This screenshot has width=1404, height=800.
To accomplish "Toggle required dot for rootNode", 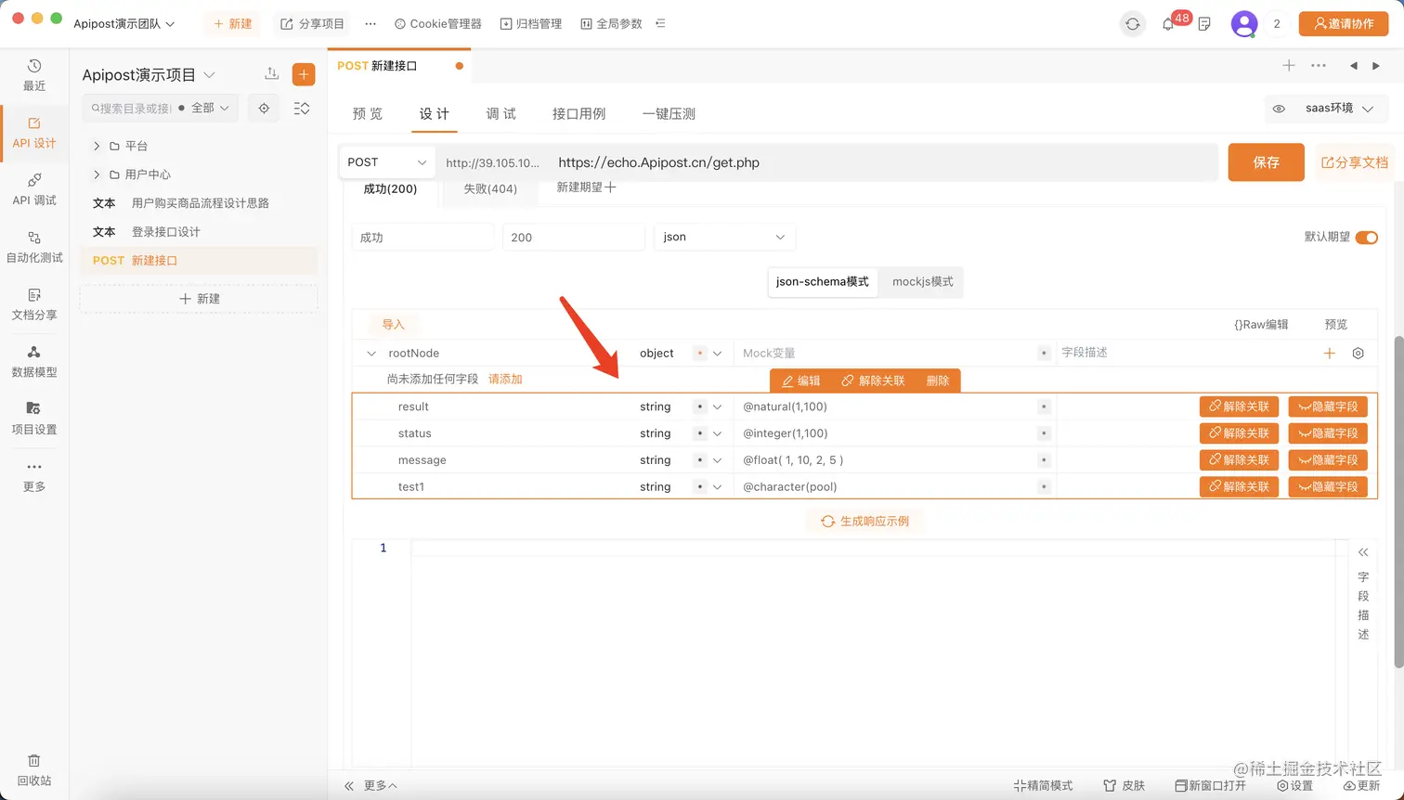I will [x=700, y=353].
